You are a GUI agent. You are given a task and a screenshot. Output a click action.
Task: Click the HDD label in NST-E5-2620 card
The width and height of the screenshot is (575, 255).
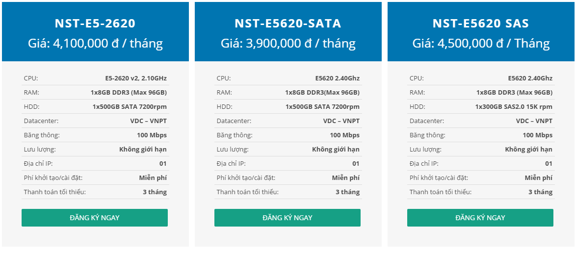pyautogui.click(x=31, y=107)
